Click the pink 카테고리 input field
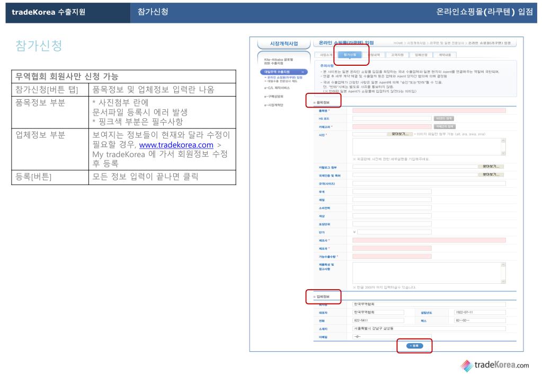This screenshot has height=383, width=542. tap(392, 127)
